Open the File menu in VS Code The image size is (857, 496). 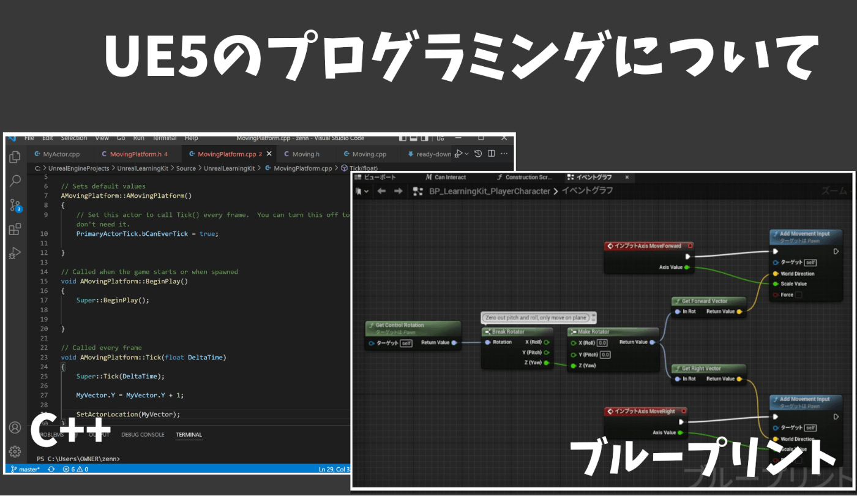click(29, 138)
